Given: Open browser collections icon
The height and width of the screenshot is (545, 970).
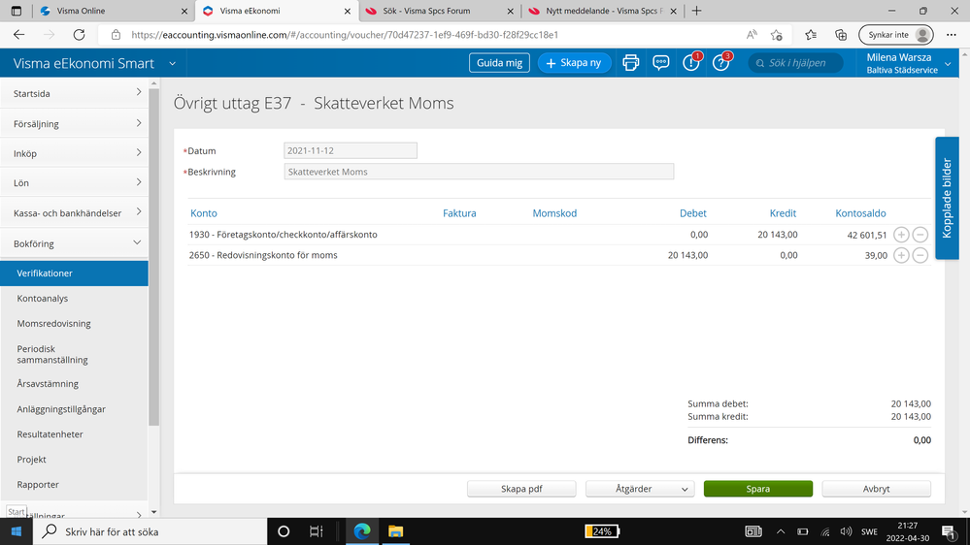Looking at the screenshot, I should click(x=841, y=35).
